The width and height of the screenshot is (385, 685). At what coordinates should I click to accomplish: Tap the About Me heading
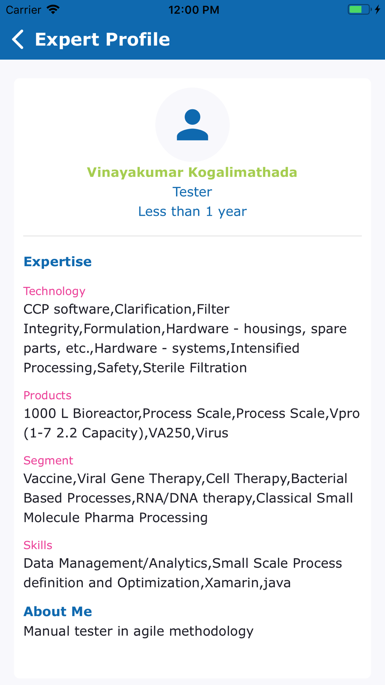click(58, 612)
